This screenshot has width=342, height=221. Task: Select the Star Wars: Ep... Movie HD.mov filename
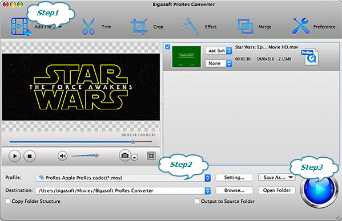coord(267,47)
